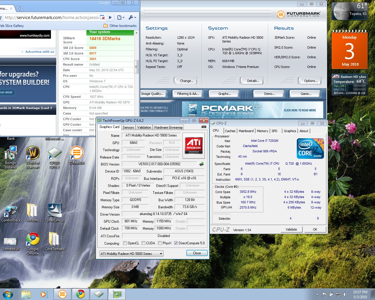The width and height of the screenshot is (375, 300).
Task: Toggle the CUDA checkbox in GPU-Z
Action: 144,243
